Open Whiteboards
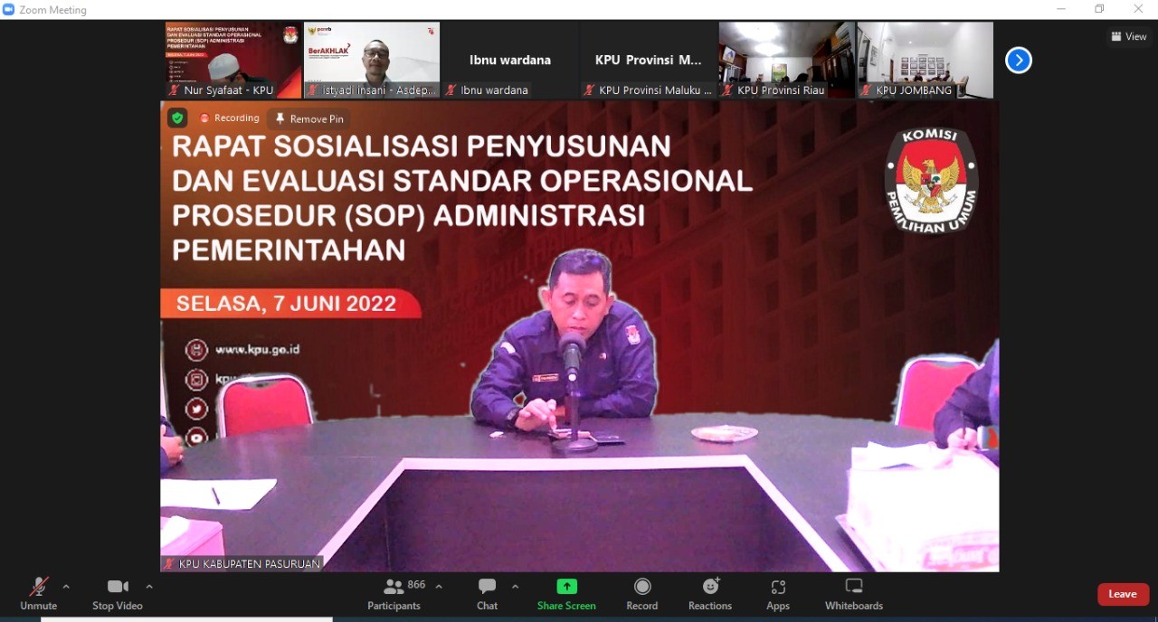The image size is (1158, 622). (x=853, y=593)
